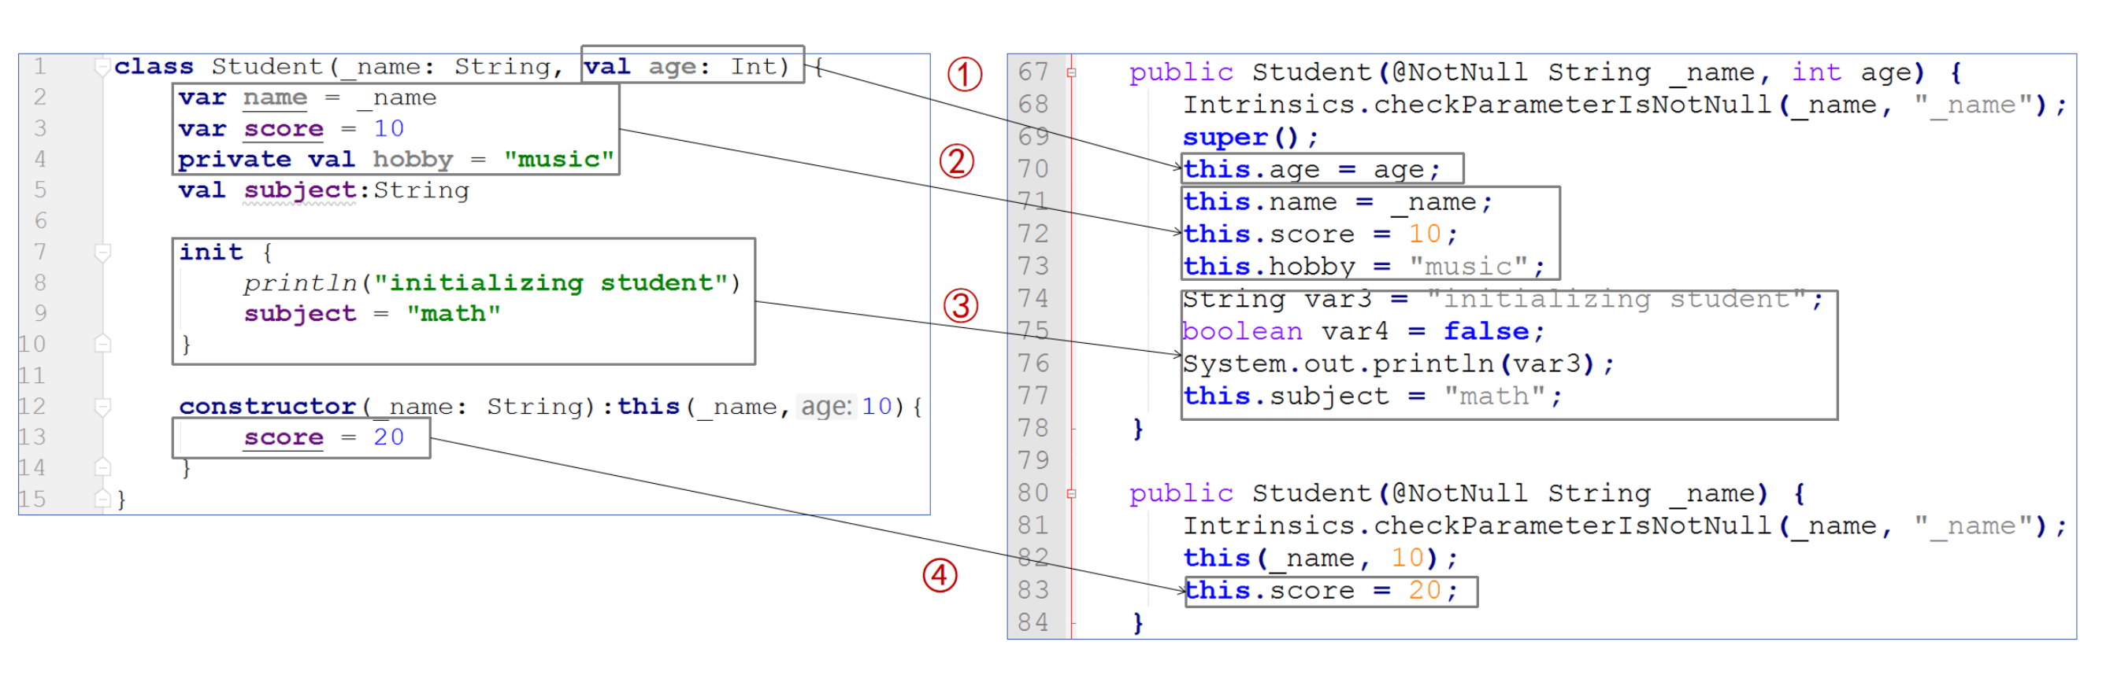This screenshot has width=2106, height=675.
Task: Click the 'private' keyword on line 4
Action: click(235, 160)
